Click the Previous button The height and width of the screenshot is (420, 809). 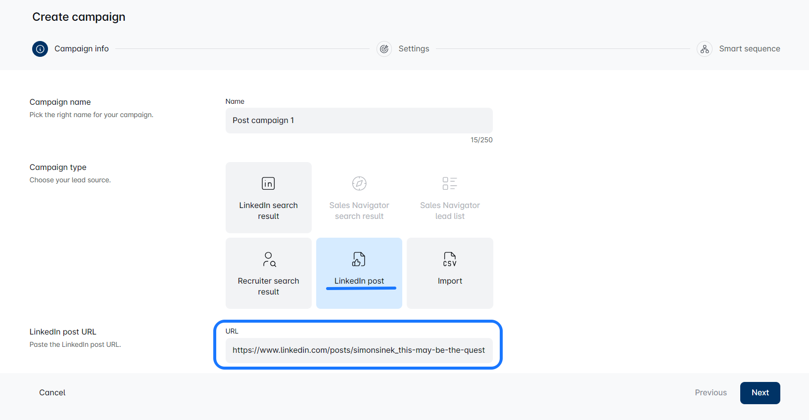[x=711, y=393]
